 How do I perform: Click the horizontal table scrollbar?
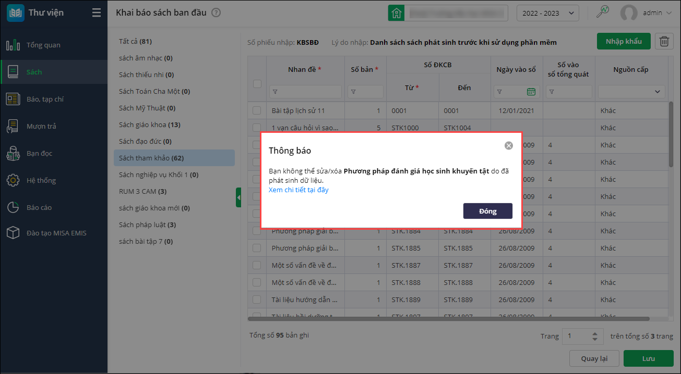(x=449, y=318)
